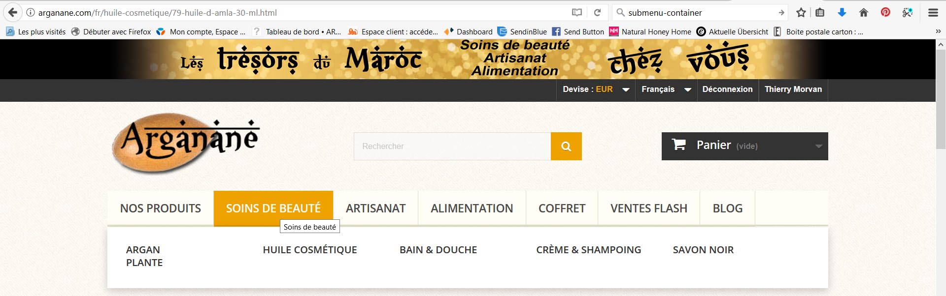This screenshot has height=296, width=946.
Task: Click the Pinterest toolbar icon
Action: pyautogui.click(x=885, y=12)
